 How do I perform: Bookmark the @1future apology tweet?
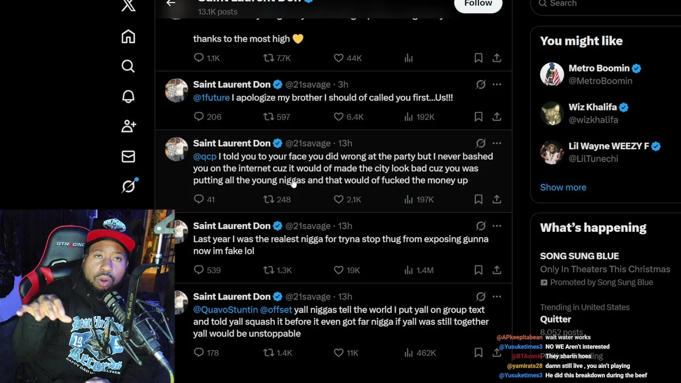click(x=478, y=116)
